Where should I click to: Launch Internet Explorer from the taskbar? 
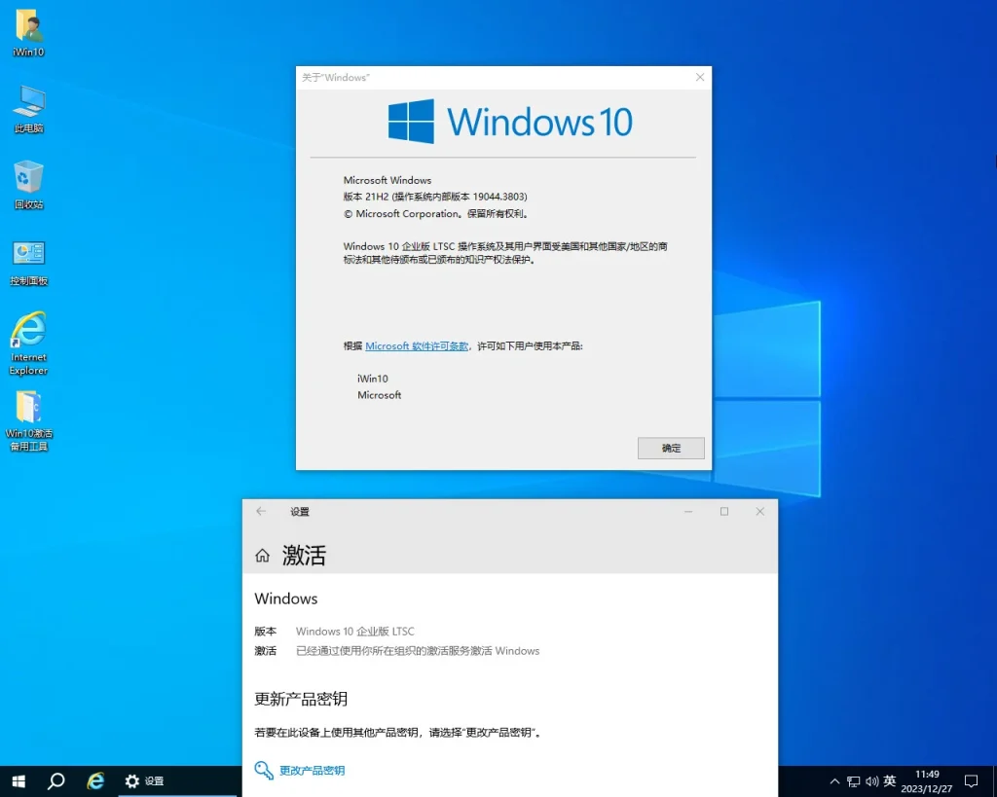(95, 781)
